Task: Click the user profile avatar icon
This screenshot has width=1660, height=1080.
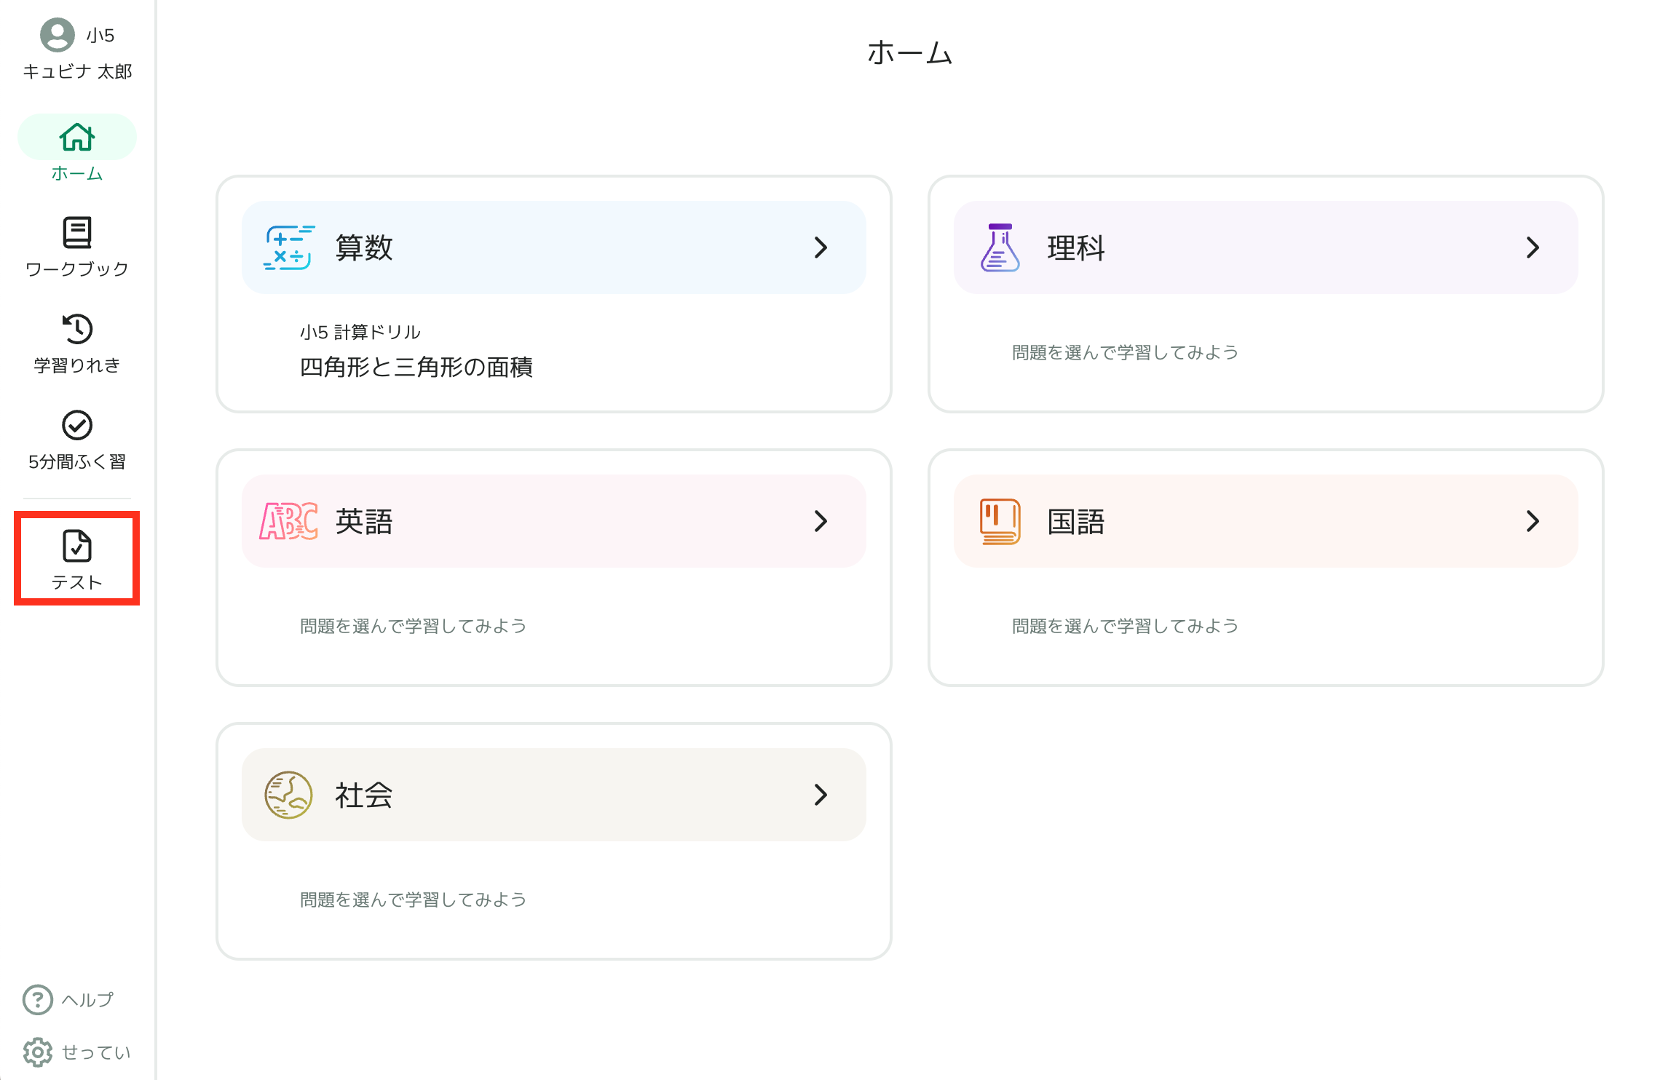Action: pyautogui.click(x=57, y=35)
